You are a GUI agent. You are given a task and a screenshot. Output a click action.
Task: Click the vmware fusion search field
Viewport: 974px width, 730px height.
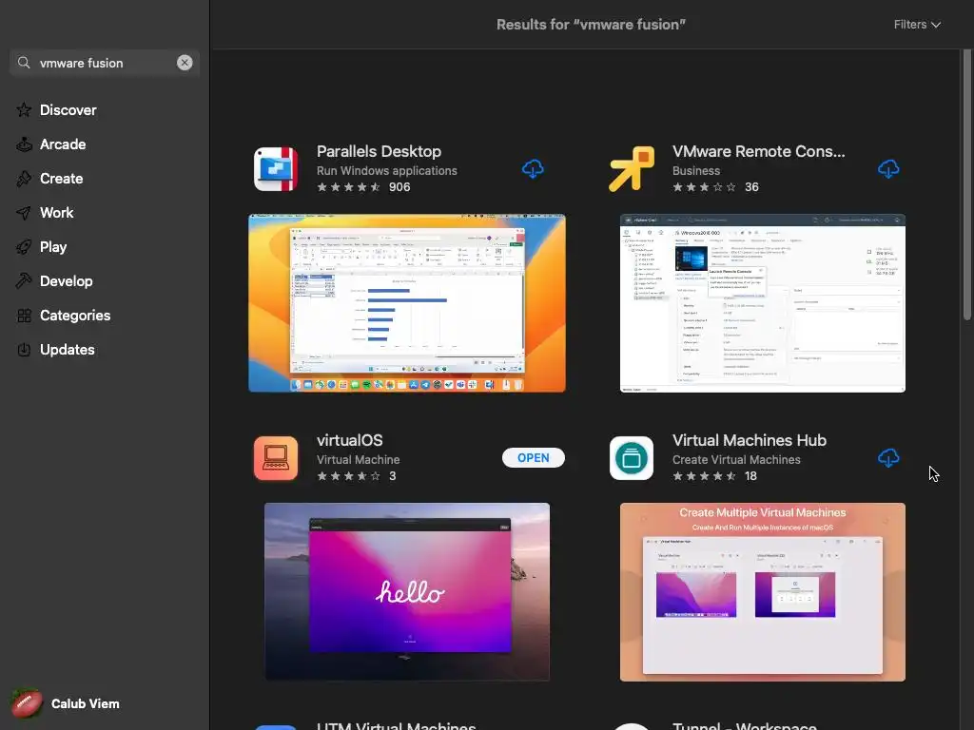click(105, 63)
